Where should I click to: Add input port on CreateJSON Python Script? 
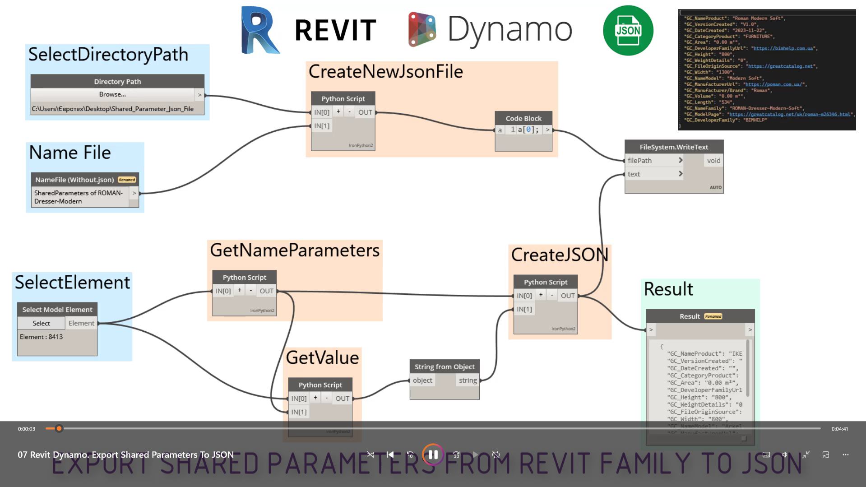coord(541,295)
